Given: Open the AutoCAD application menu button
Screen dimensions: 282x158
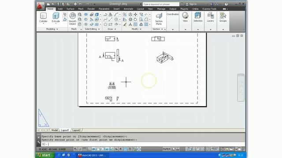Looking at the screenshot, I should tap(40, 6).
